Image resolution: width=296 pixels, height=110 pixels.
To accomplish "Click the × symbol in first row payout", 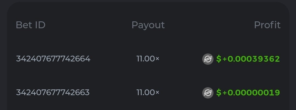I will pos(157,59).
